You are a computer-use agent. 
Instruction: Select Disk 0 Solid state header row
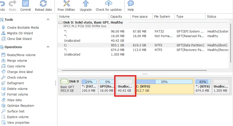(143, 24)
